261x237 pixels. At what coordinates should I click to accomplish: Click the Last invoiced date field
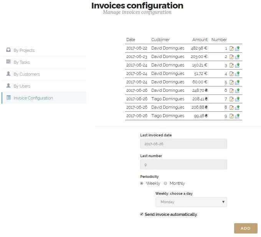coord(183,144)
